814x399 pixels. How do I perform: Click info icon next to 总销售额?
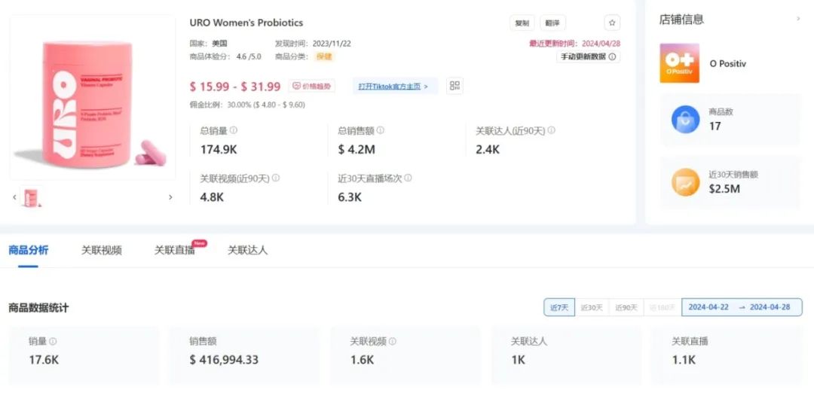tap(381, 130)
